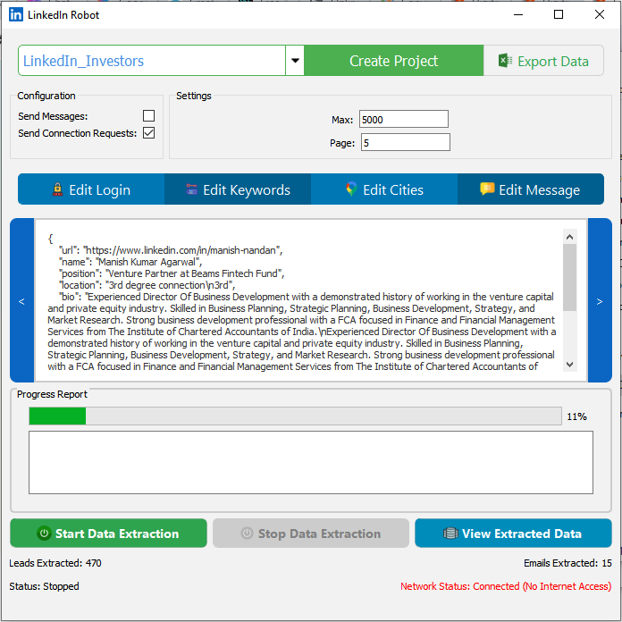Click the JSON viewer scrollbar thumb

point(569,278)
